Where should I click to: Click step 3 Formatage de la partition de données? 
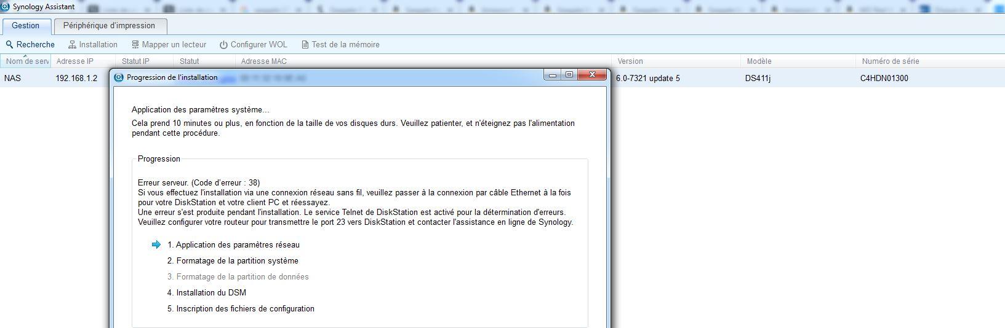coord(238,276)
